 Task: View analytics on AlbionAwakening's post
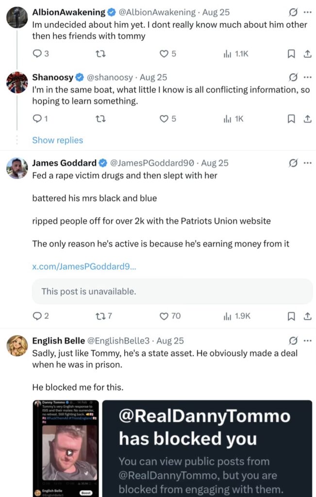[x=236, y=54]
